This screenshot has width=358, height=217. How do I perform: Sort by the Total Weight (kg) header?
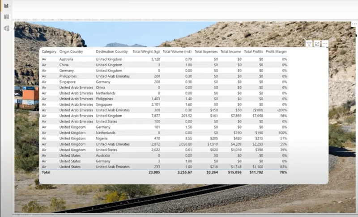tap(146, 51)
